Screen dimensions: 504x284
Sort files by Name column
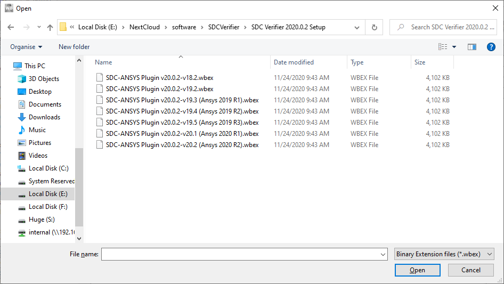coord(103,62)
